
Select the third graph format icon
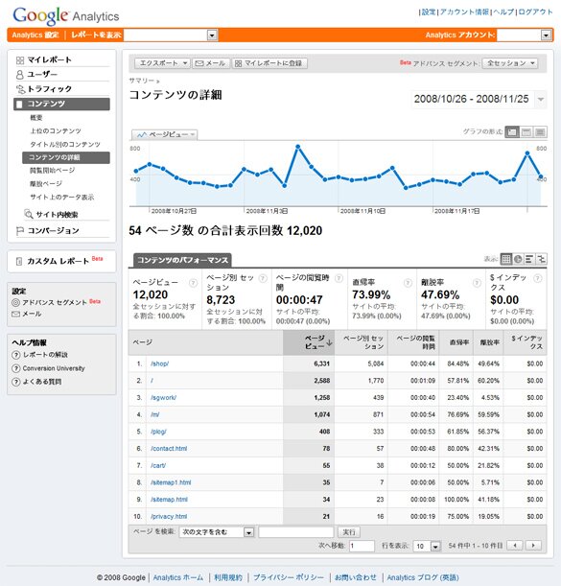540,132
